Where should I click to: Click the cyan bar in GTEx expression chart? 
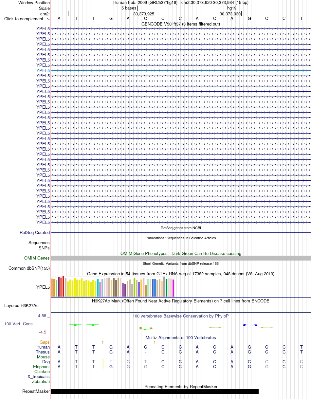coord(98,288)
